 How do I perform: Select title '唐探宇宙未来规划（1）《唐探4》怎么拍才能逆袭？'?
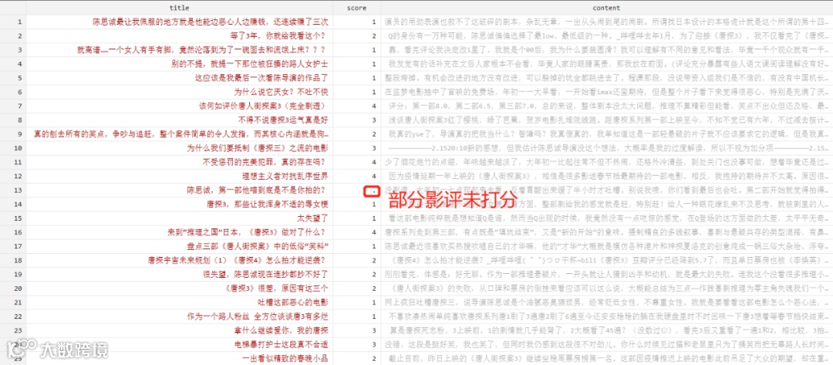[238, 260]
